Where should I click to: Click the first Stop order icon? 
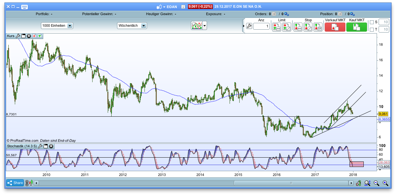coord(298,27)
